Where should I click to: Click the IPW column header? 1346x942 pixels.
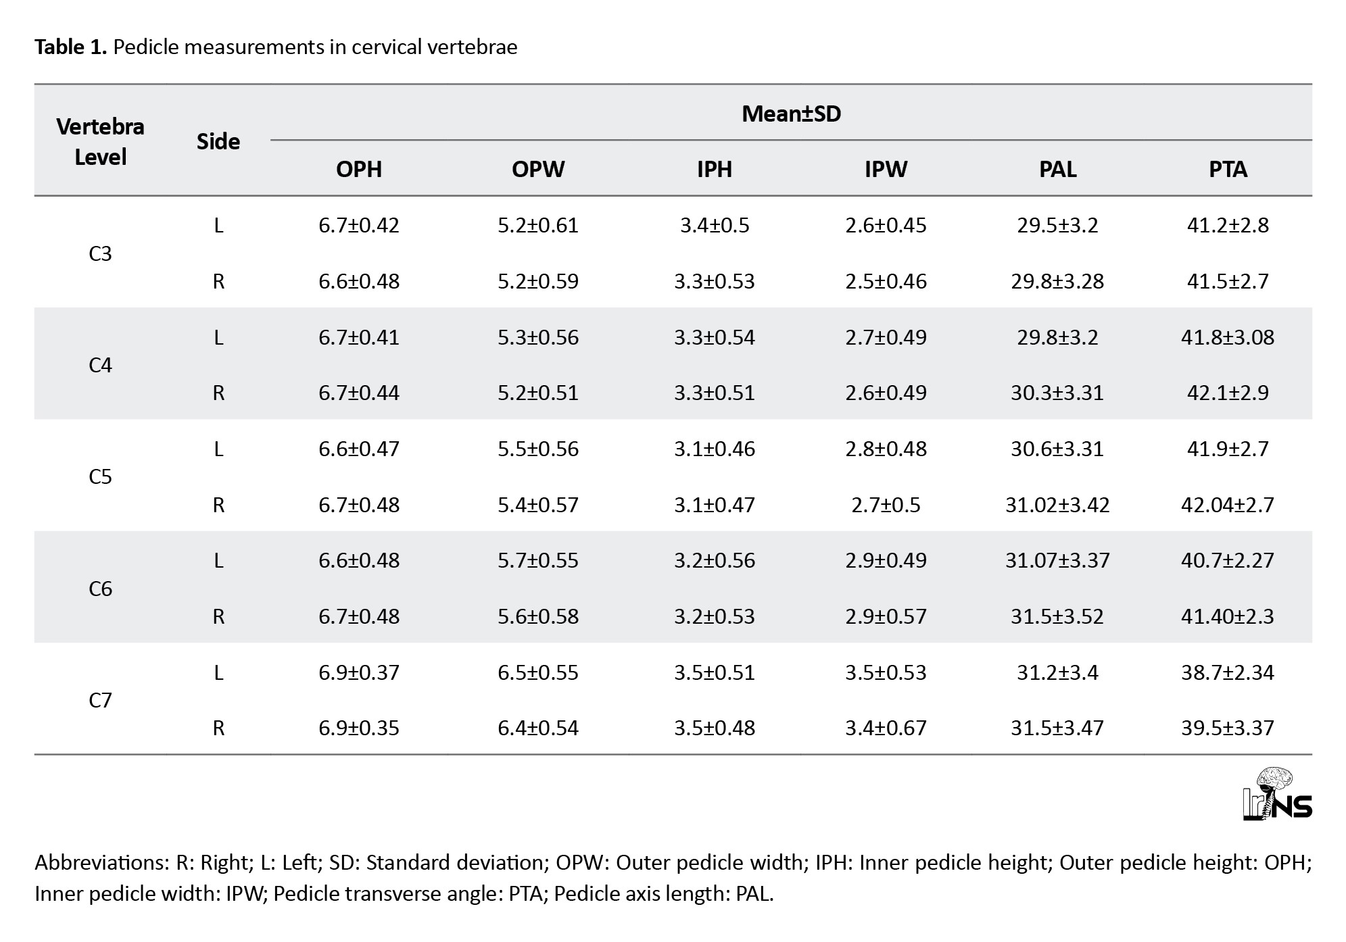(886, 169)
